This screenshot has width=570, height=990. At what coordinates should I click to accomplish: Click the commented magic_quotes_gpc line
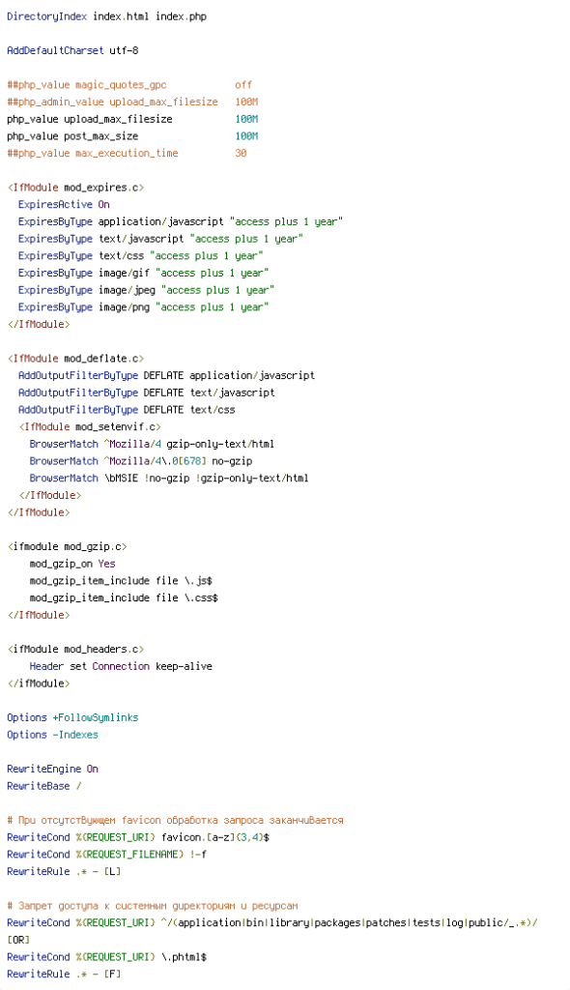pyautogui.click(x=129, y=85)
